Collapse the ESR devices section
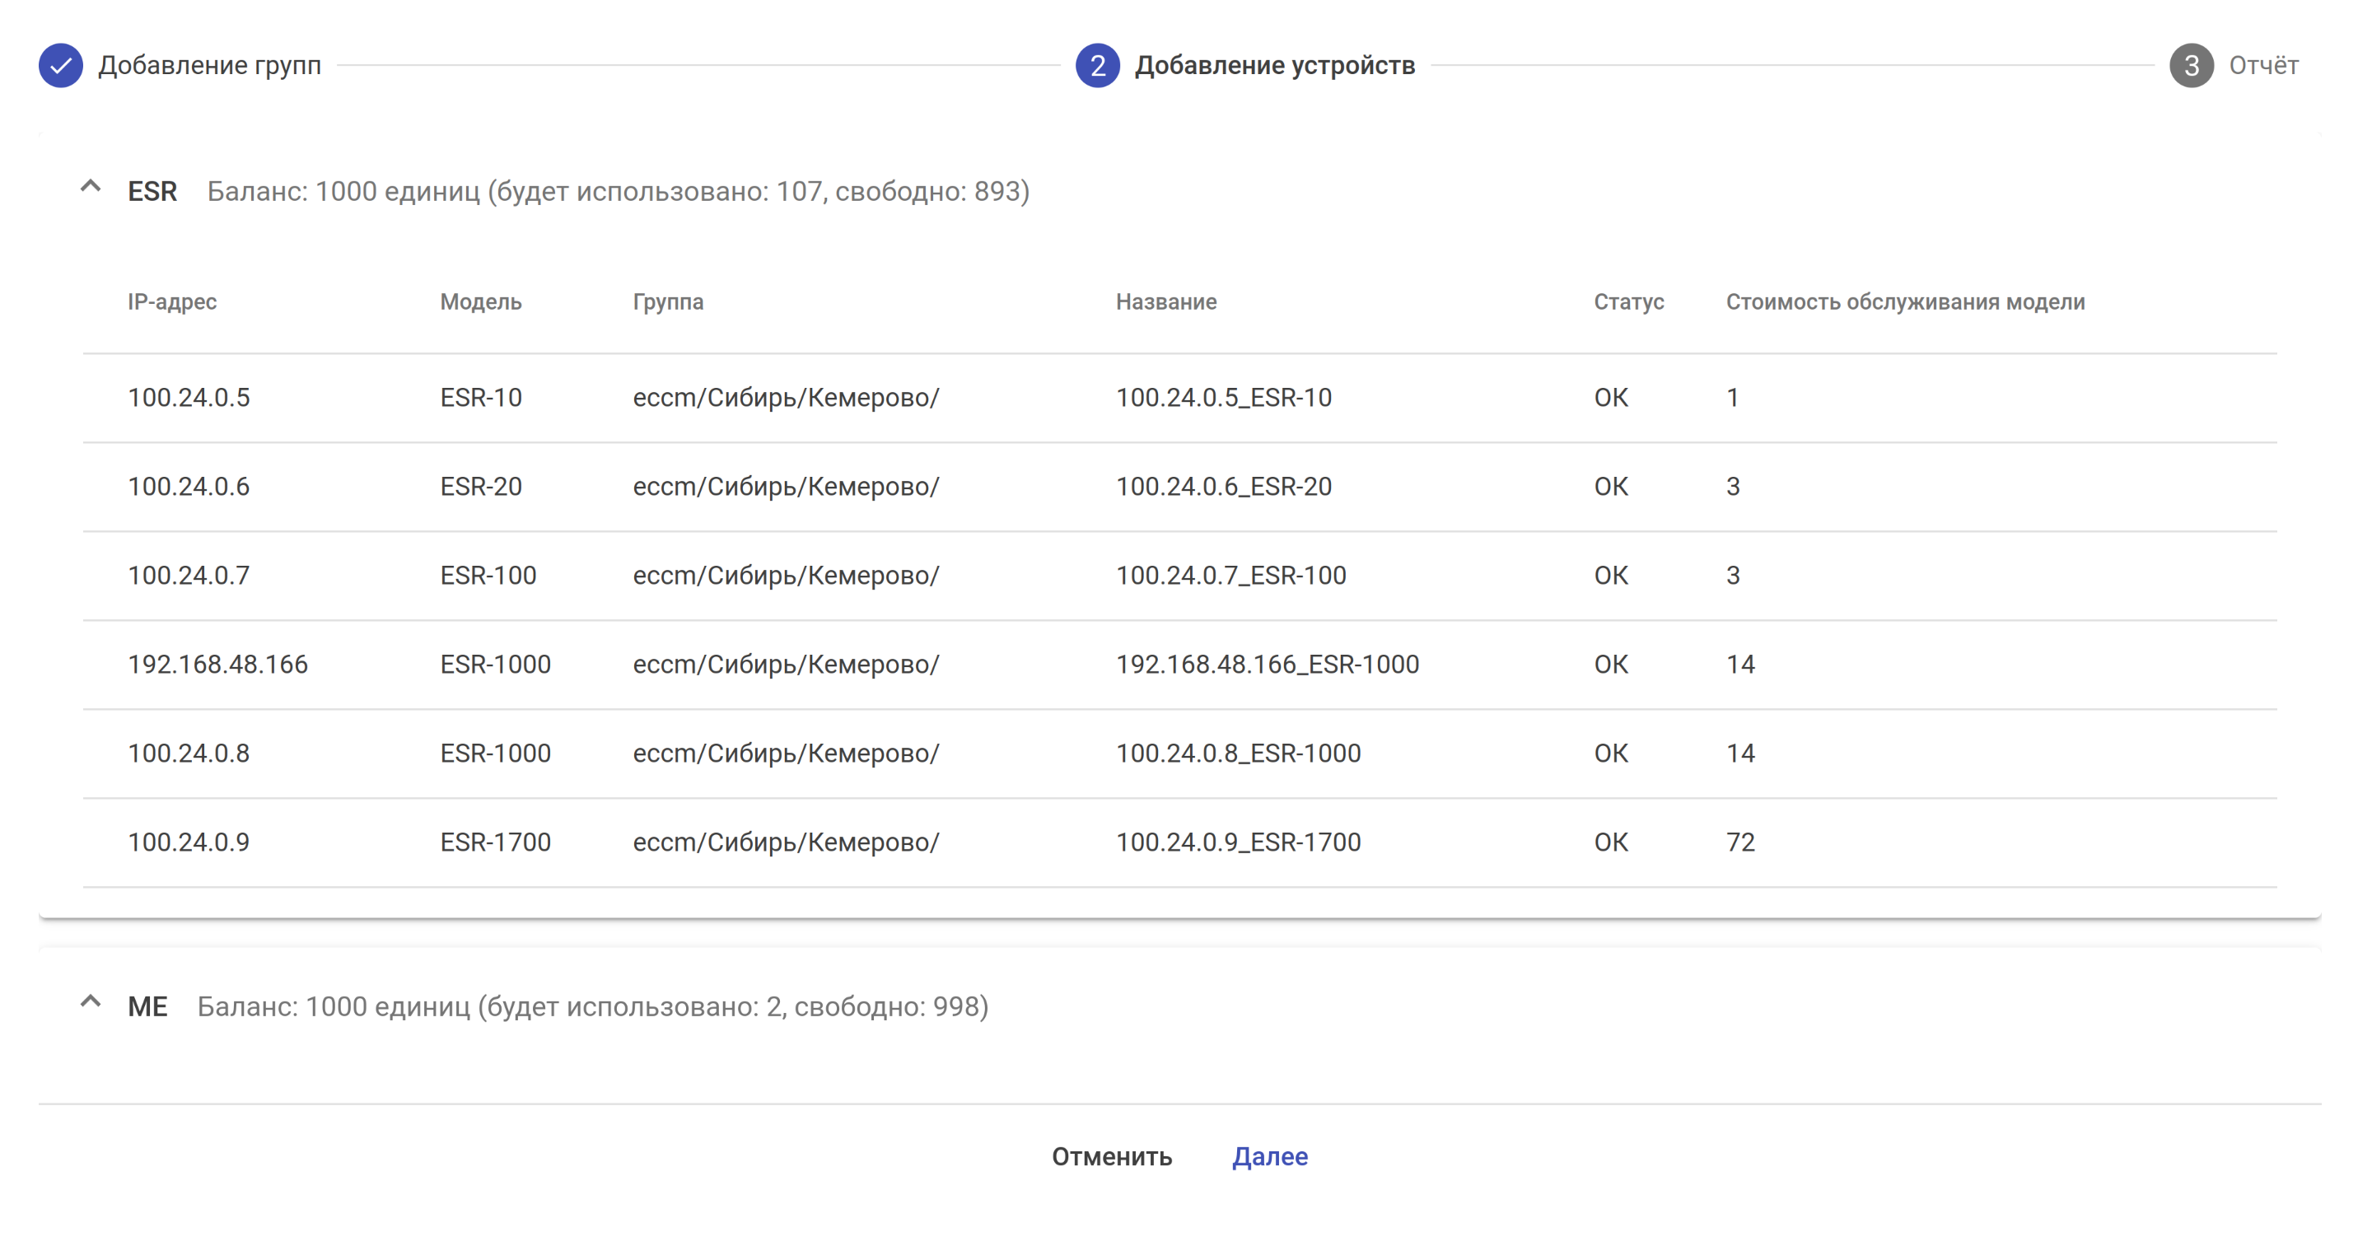Viewport: 2358px width, 1246px height. 91,188
